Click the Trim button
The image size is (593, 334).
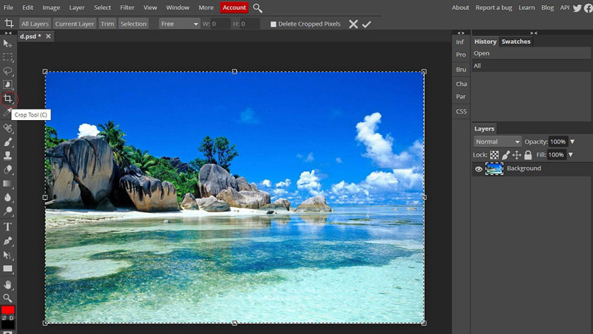[x=107, y=24]
